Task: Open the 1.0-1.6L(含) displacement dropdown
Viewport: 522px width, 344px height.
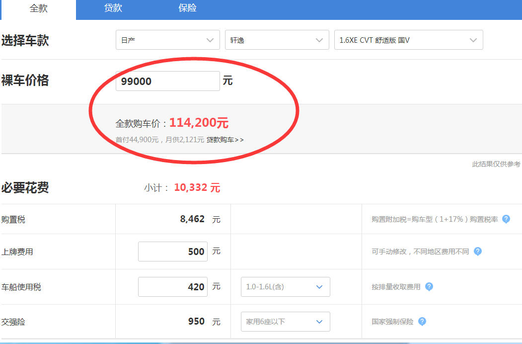Action: [x=285, y=287]
